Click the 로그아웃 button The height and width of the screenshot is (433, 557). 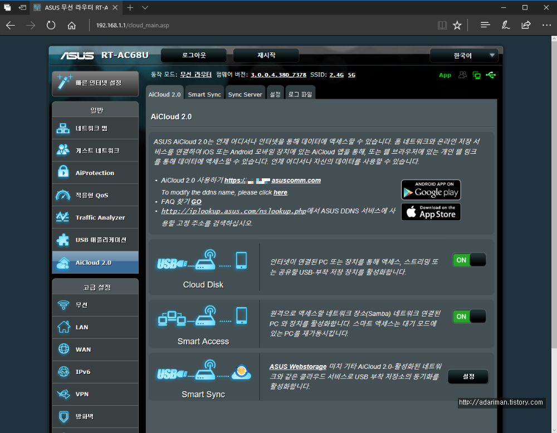tap(194, 56)
